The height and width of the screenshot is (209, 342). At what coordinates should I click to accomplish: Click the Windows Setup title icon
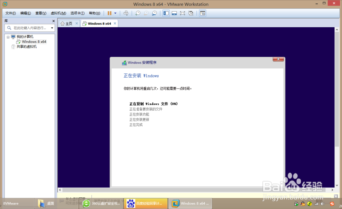[x=124, y=63]
